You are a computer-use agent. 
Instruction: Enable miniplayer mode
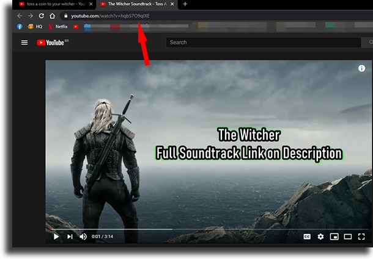pos(334,236)
